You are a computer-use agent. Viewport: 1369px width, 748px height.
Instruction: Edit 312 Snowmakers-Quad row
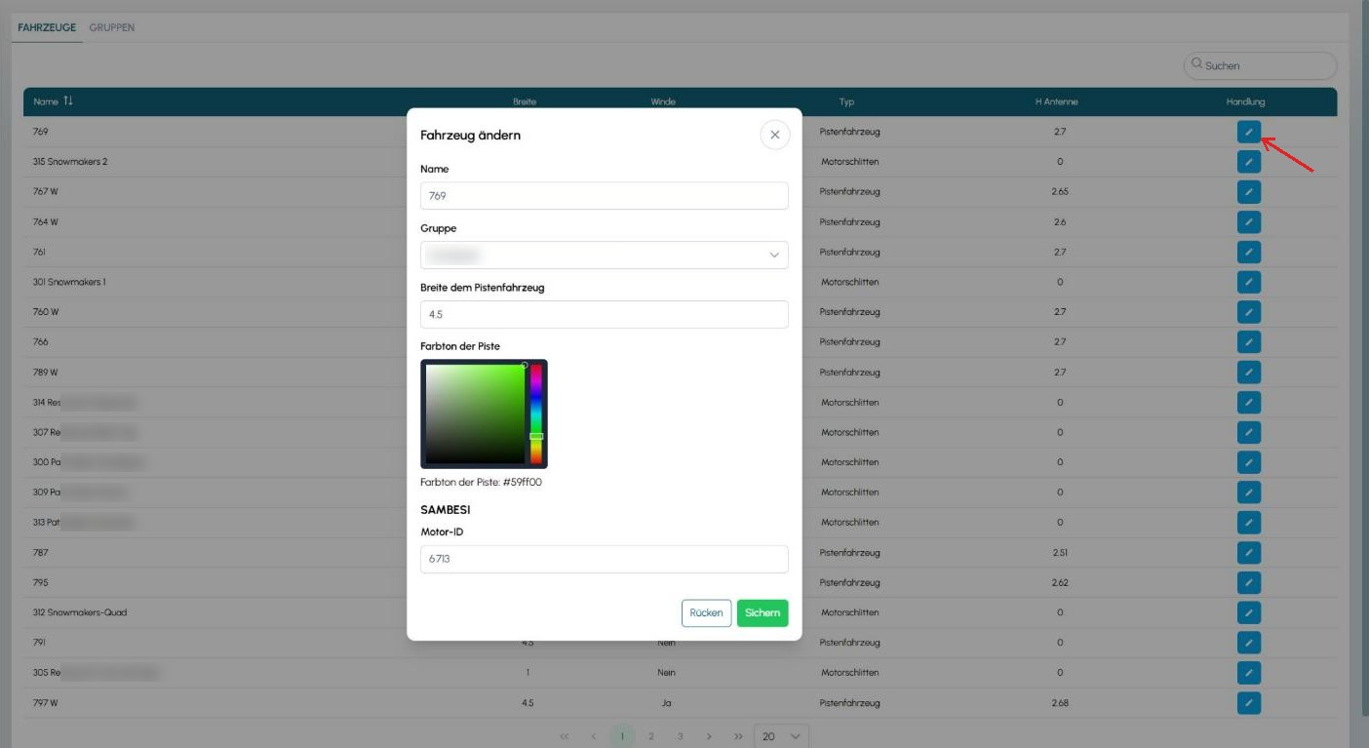click(1248, 612)
